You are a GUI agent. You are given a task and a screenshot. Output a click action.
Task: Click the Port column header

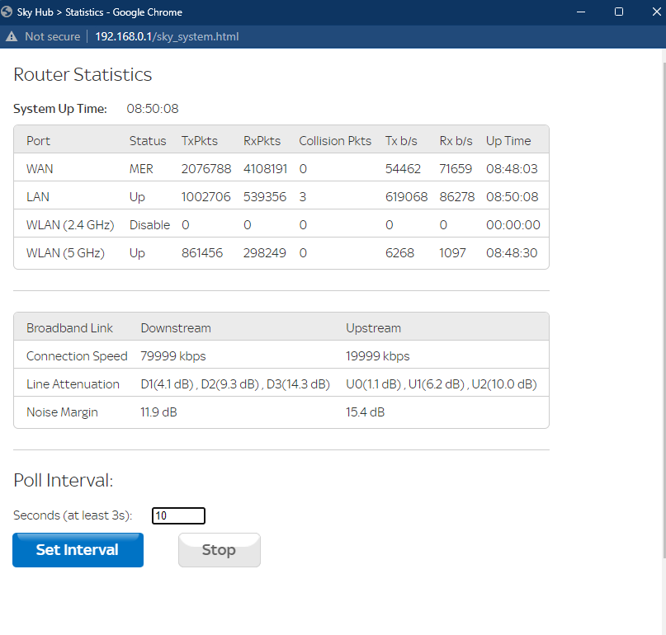[x=39, y=141]
